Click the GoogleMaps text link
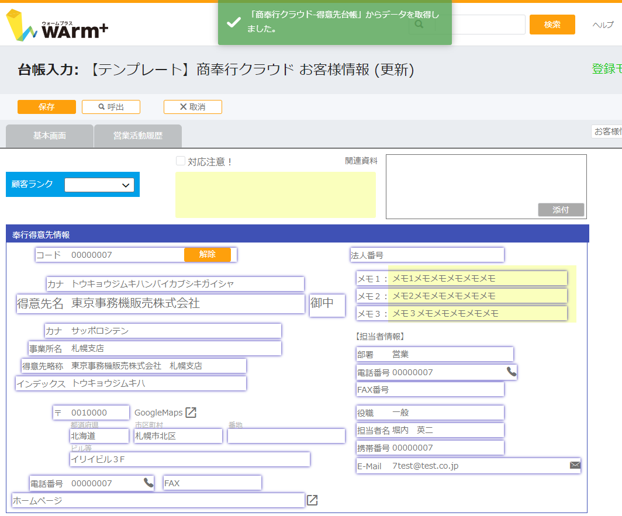 (158, 413)
